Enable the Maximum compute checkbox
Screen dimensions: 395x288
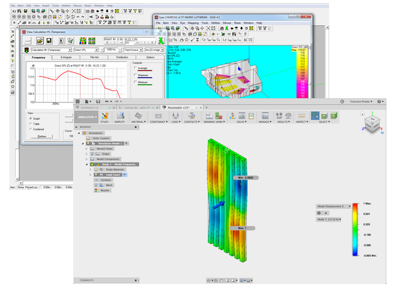click(135, 75)
